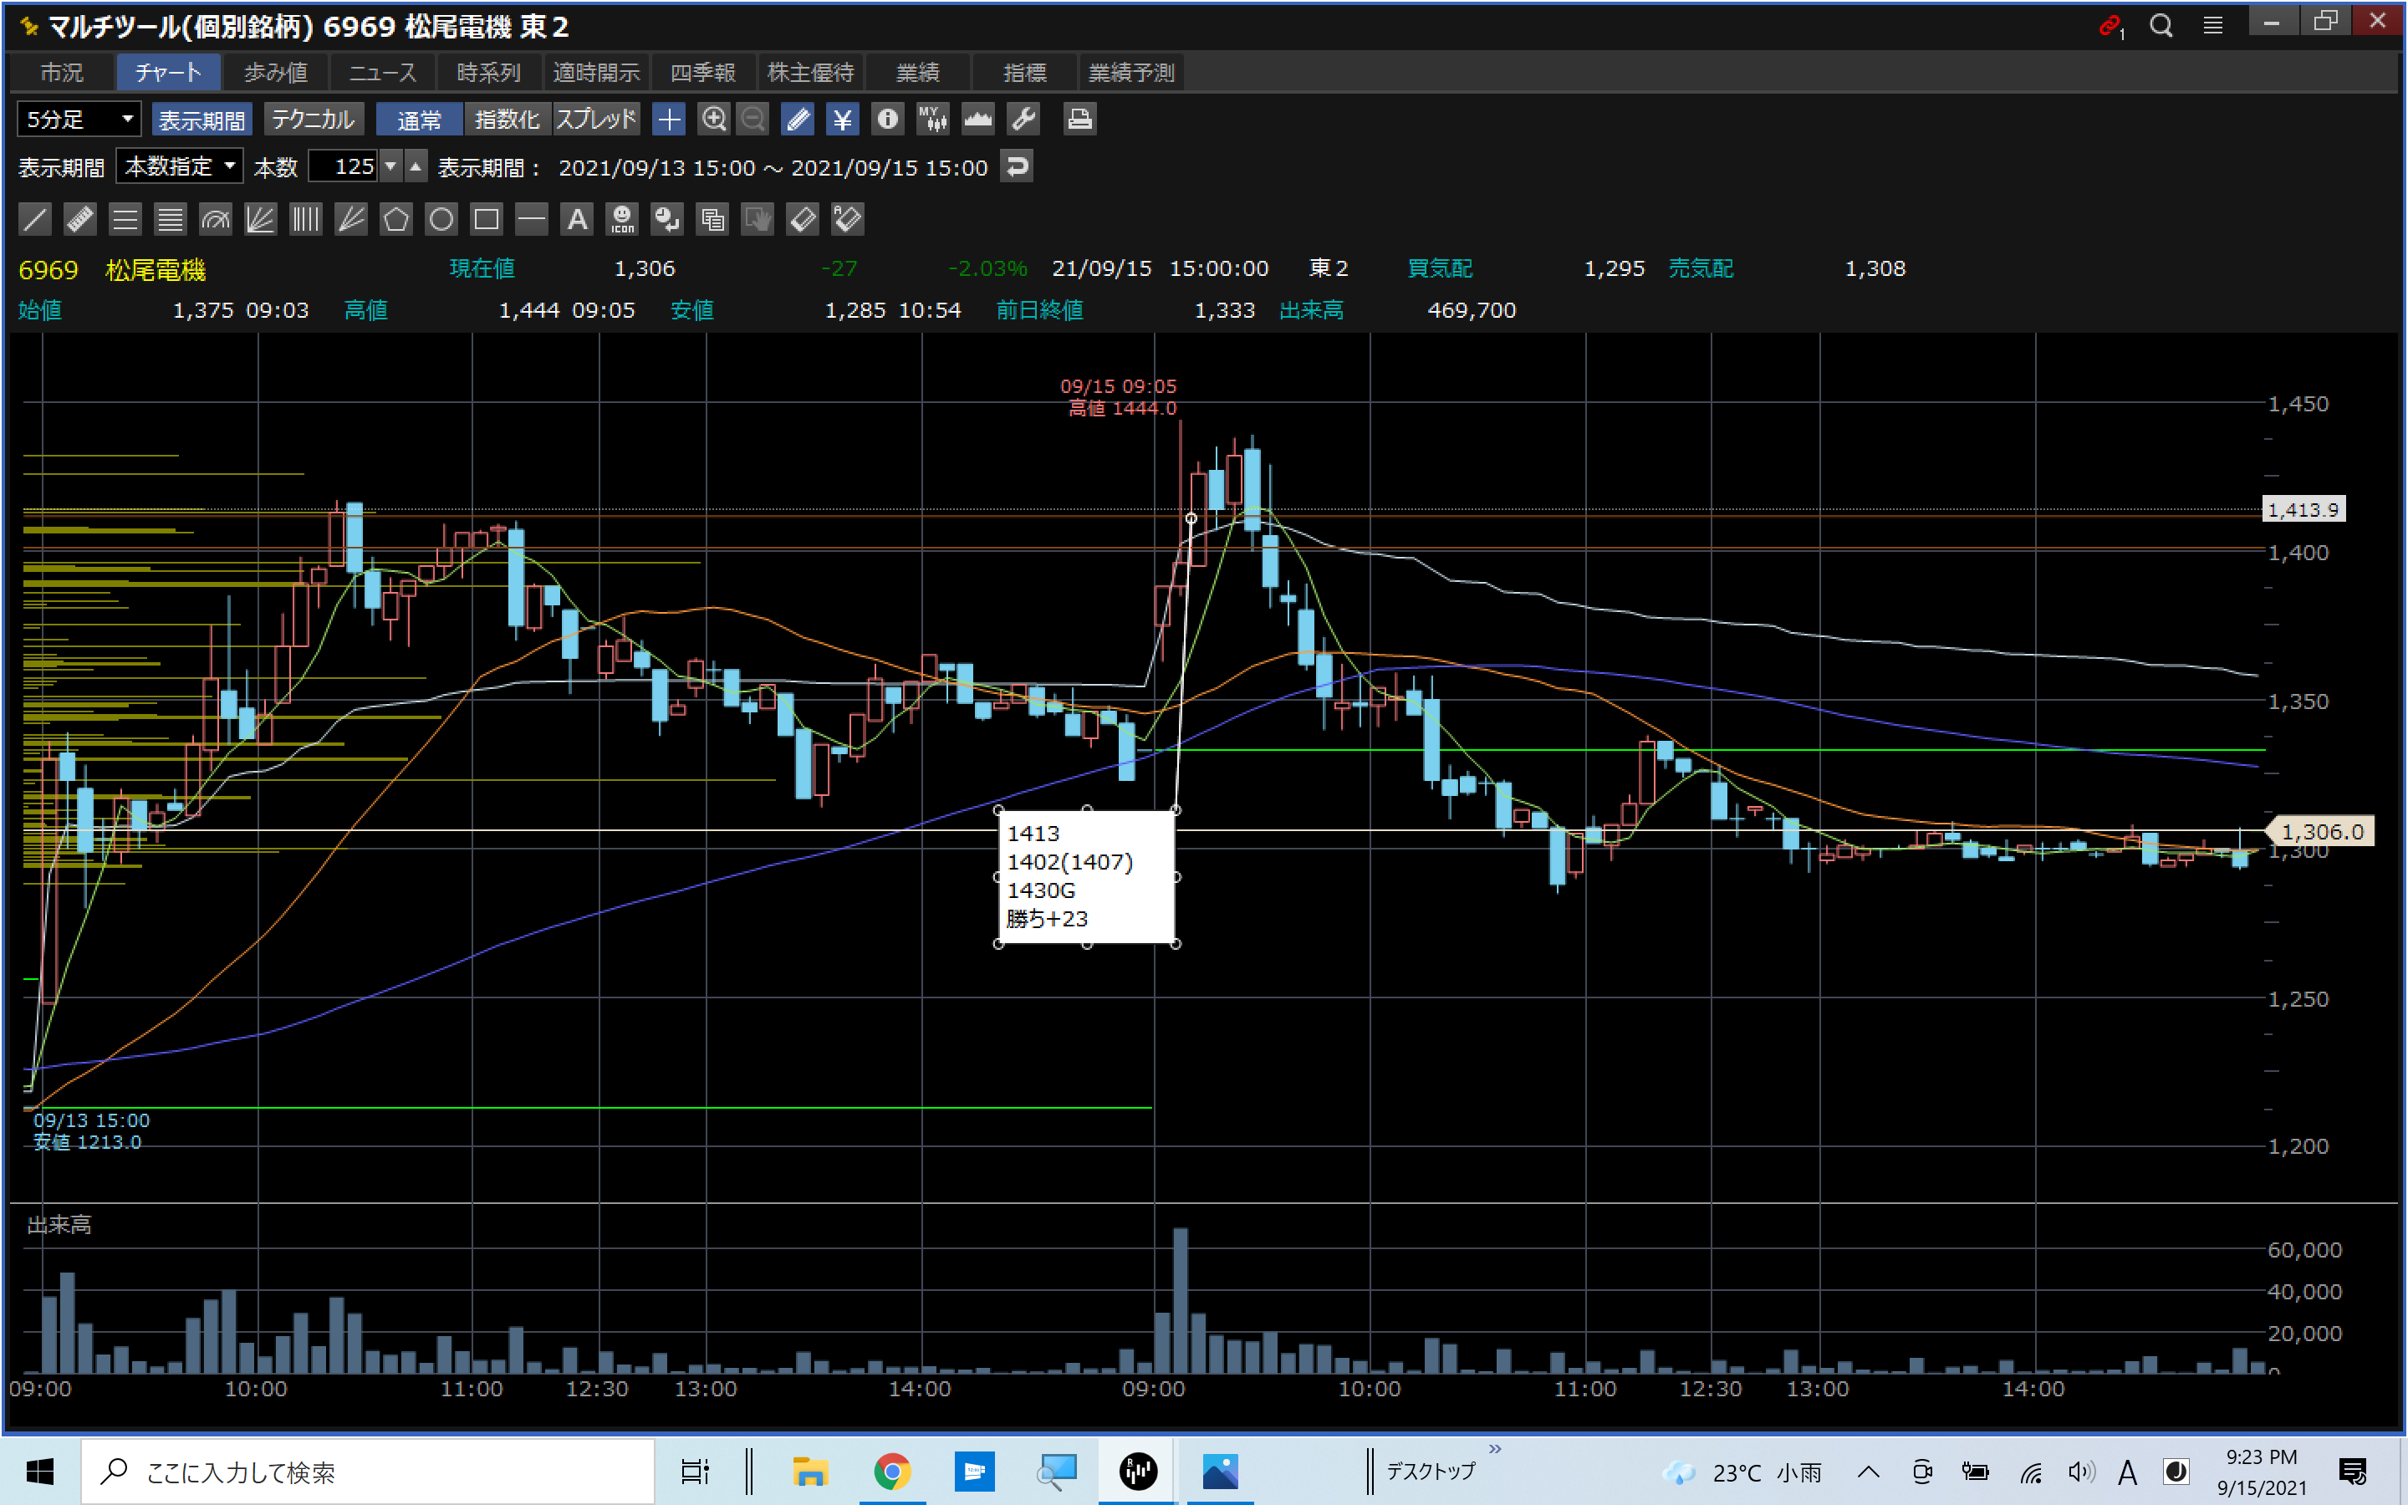Select the pentagon shape drawing tool
2408x1505 pixels.
pos(396,219)
